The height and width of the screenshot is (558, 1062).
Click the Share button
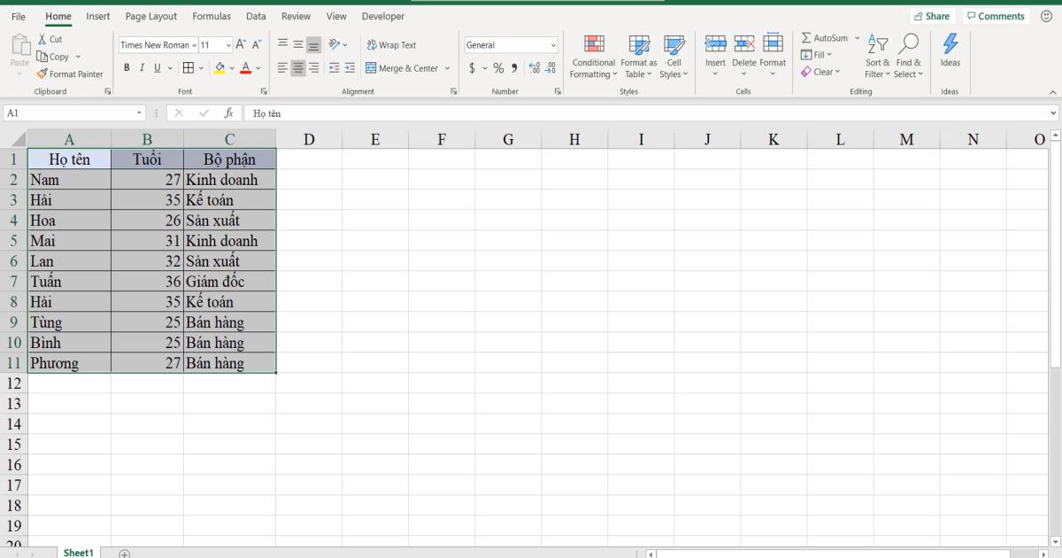tap(932, 15)
